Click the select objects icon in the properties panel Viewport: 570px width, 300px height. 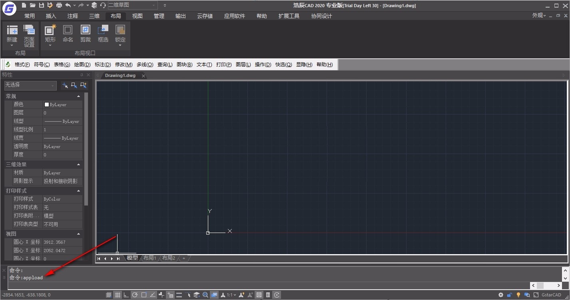tap(74, 85)
